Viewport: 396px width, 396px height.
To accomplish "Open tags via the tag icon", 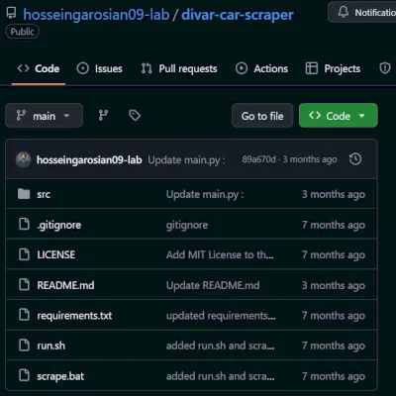I will tap(135, 116).
